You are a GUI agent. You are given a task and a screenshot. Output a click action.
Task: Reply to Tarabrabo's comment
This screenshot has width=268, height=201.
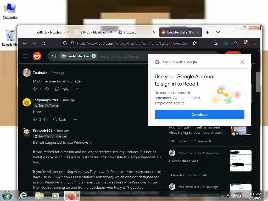tap(62, 89)
